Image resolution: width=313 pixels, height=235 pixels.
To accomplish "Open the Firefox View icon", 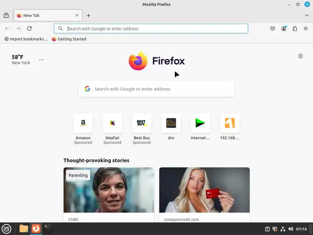I will tap(6, 15).
